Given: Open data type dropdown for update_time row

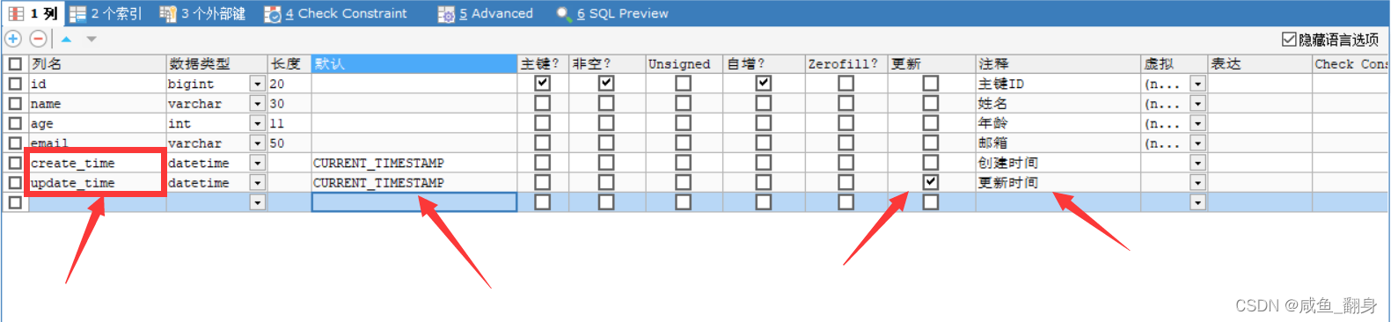Looking at the screenshot, I should coord(257,183).
